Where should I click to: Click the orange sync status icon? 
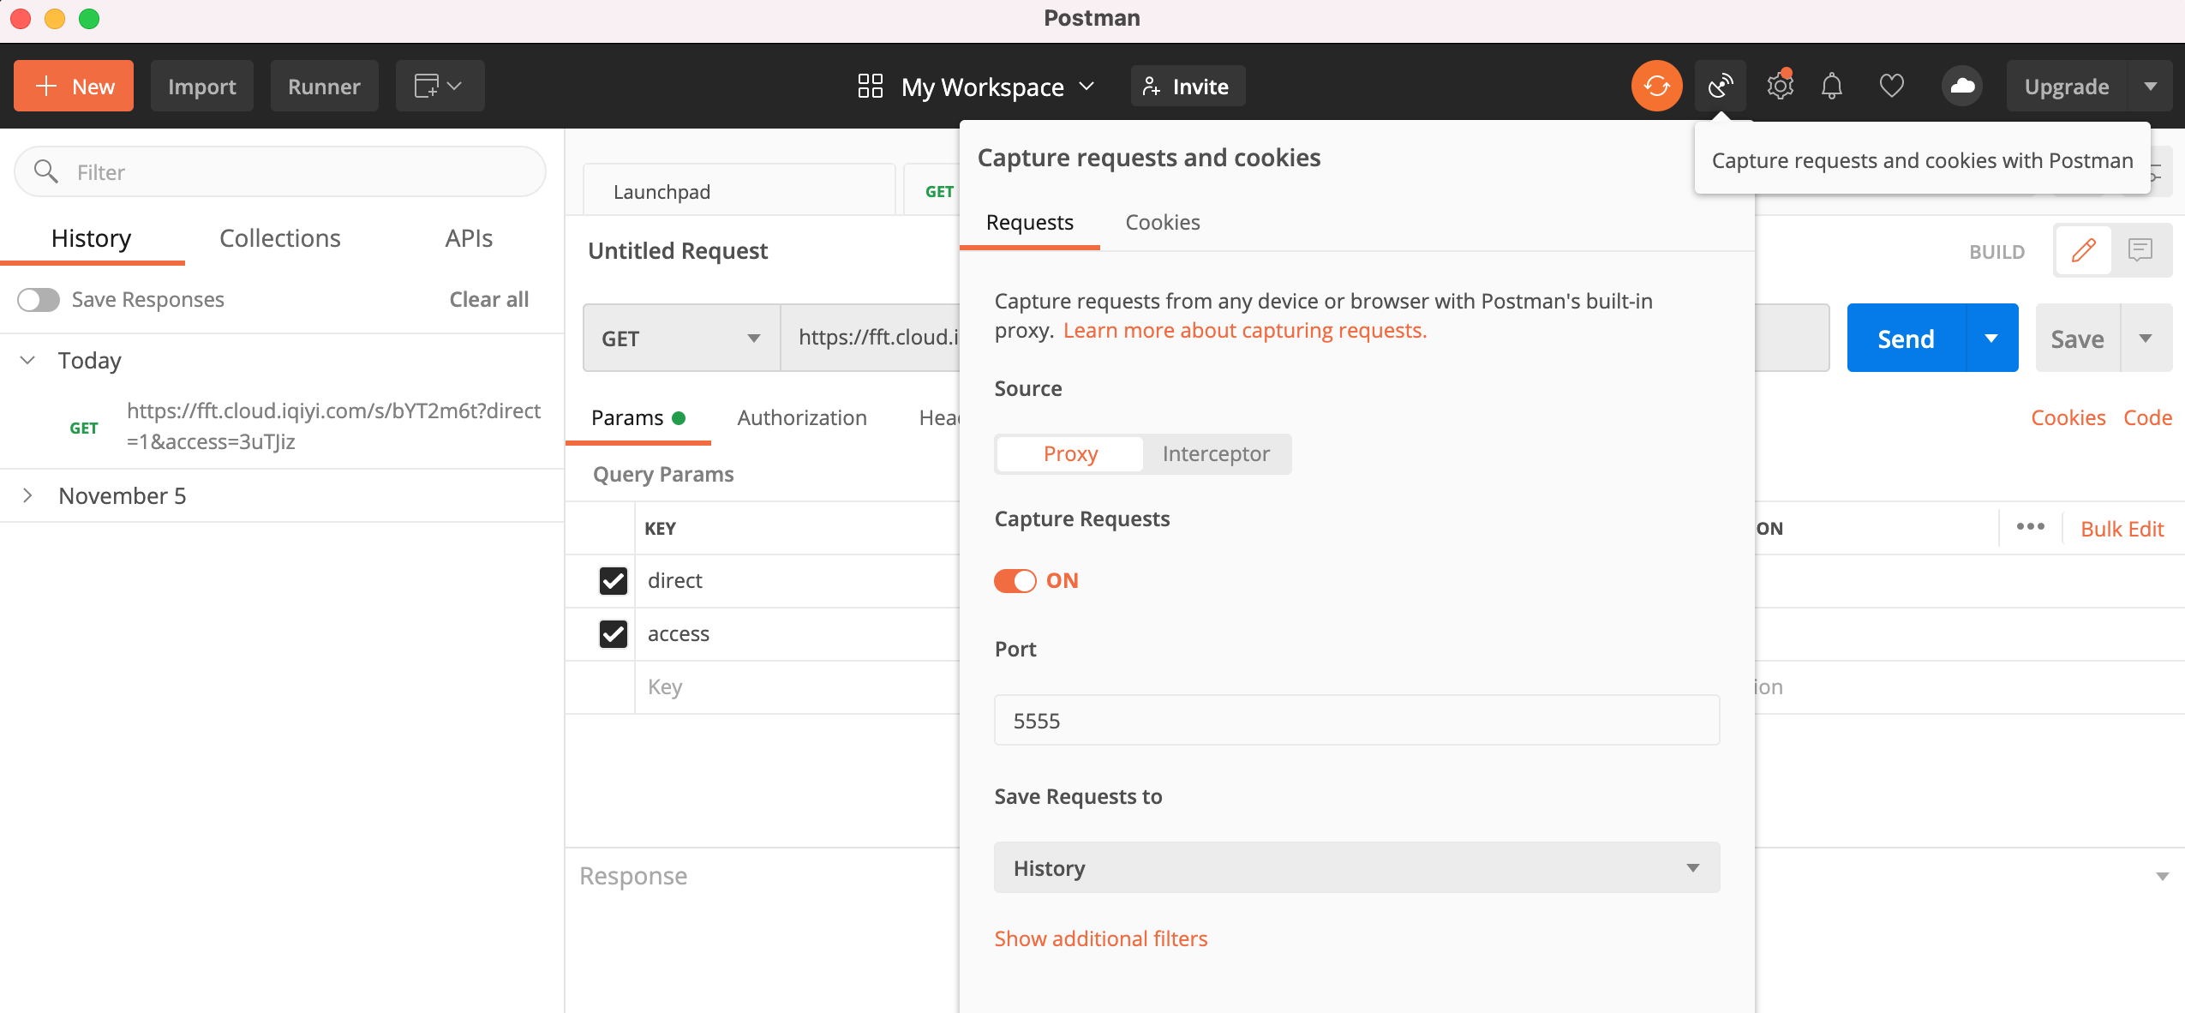tap(1655, 87)
